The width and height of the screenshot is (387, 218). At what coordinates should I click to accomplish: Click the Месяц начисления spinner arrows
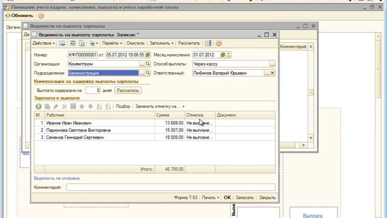point(229,54)
